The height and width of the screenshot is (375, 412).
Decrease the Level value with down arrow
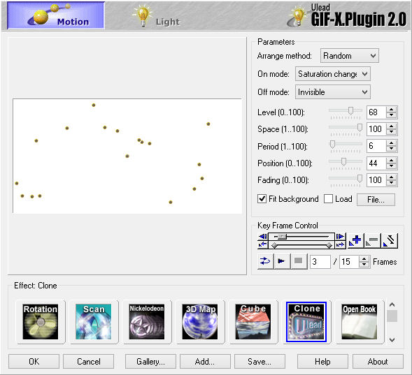coord(392,115)
